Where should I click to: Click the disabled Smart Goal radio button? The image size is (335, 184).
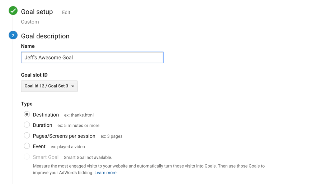[27, 157]
